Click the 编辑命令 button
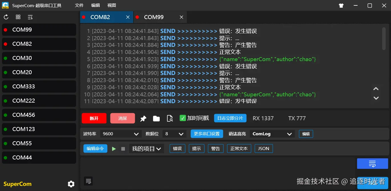 click(95, 148)
